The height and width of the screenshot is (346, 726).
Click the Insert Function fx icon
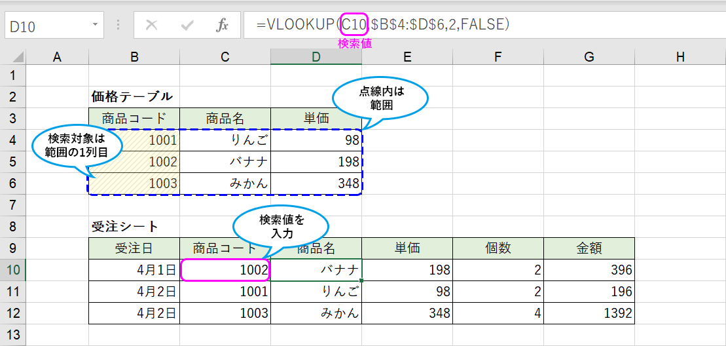[222, 26]
